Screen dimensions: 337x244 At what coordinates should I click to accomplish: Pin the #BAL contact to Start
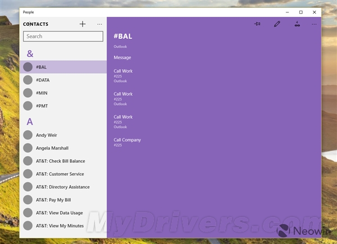(257, 24)
